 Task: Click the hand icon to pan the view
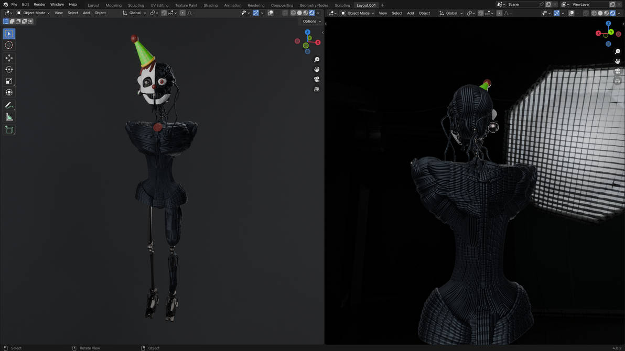coord(316,69)
